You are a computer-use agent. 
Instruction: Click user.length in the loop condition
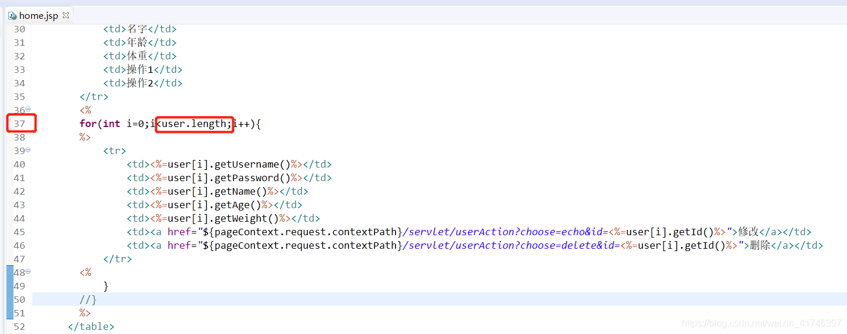pyautogui.click(x=194, y=123)
